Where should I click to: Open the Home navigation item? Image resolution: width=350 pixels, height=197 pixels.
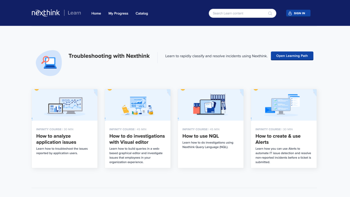click(x=96, y=13)
